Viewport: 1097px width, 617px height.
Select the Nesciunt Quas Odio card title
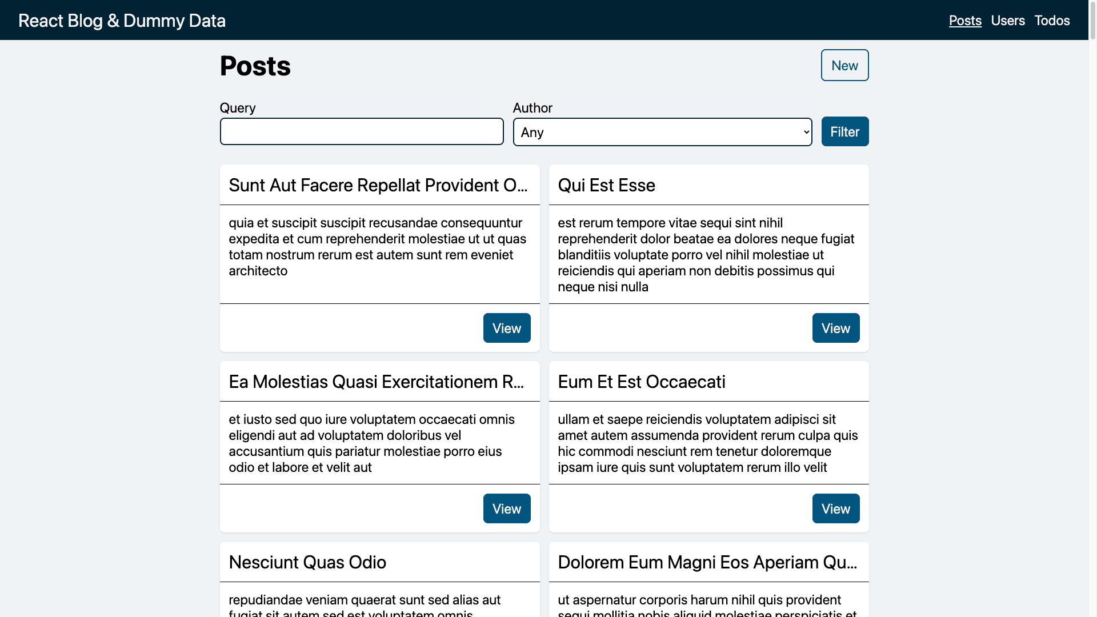(x=307, y=562)
